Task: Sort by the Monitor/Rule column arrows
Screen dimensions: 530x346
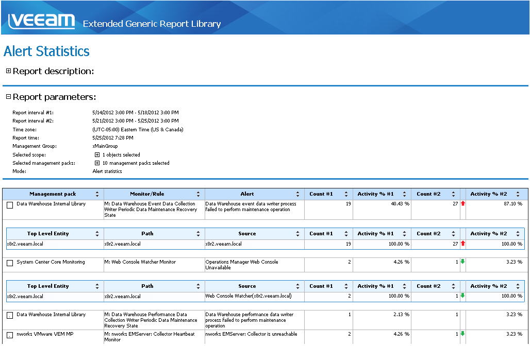Action: (198, 194)
